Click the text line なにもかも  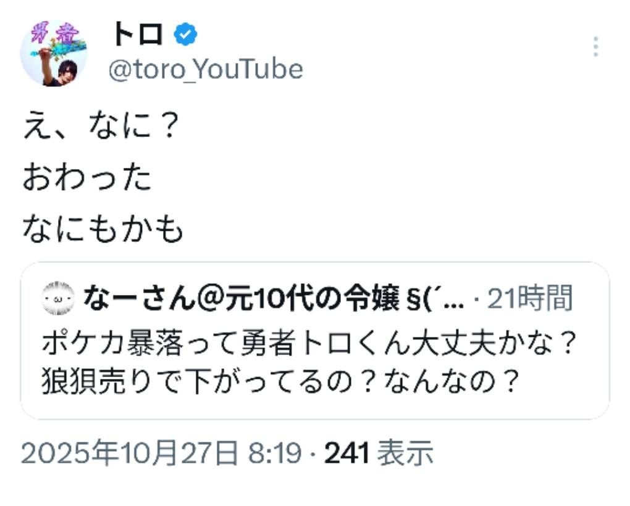(x=103, y=229)
